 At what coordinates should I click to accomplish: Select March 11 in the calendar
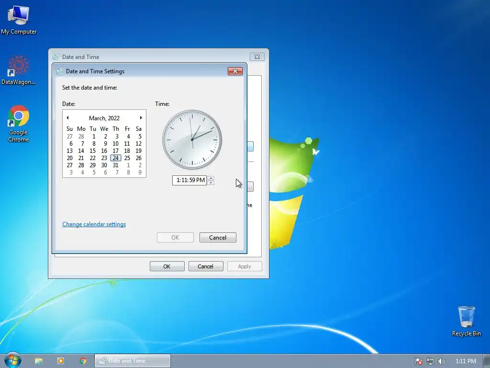127,143
